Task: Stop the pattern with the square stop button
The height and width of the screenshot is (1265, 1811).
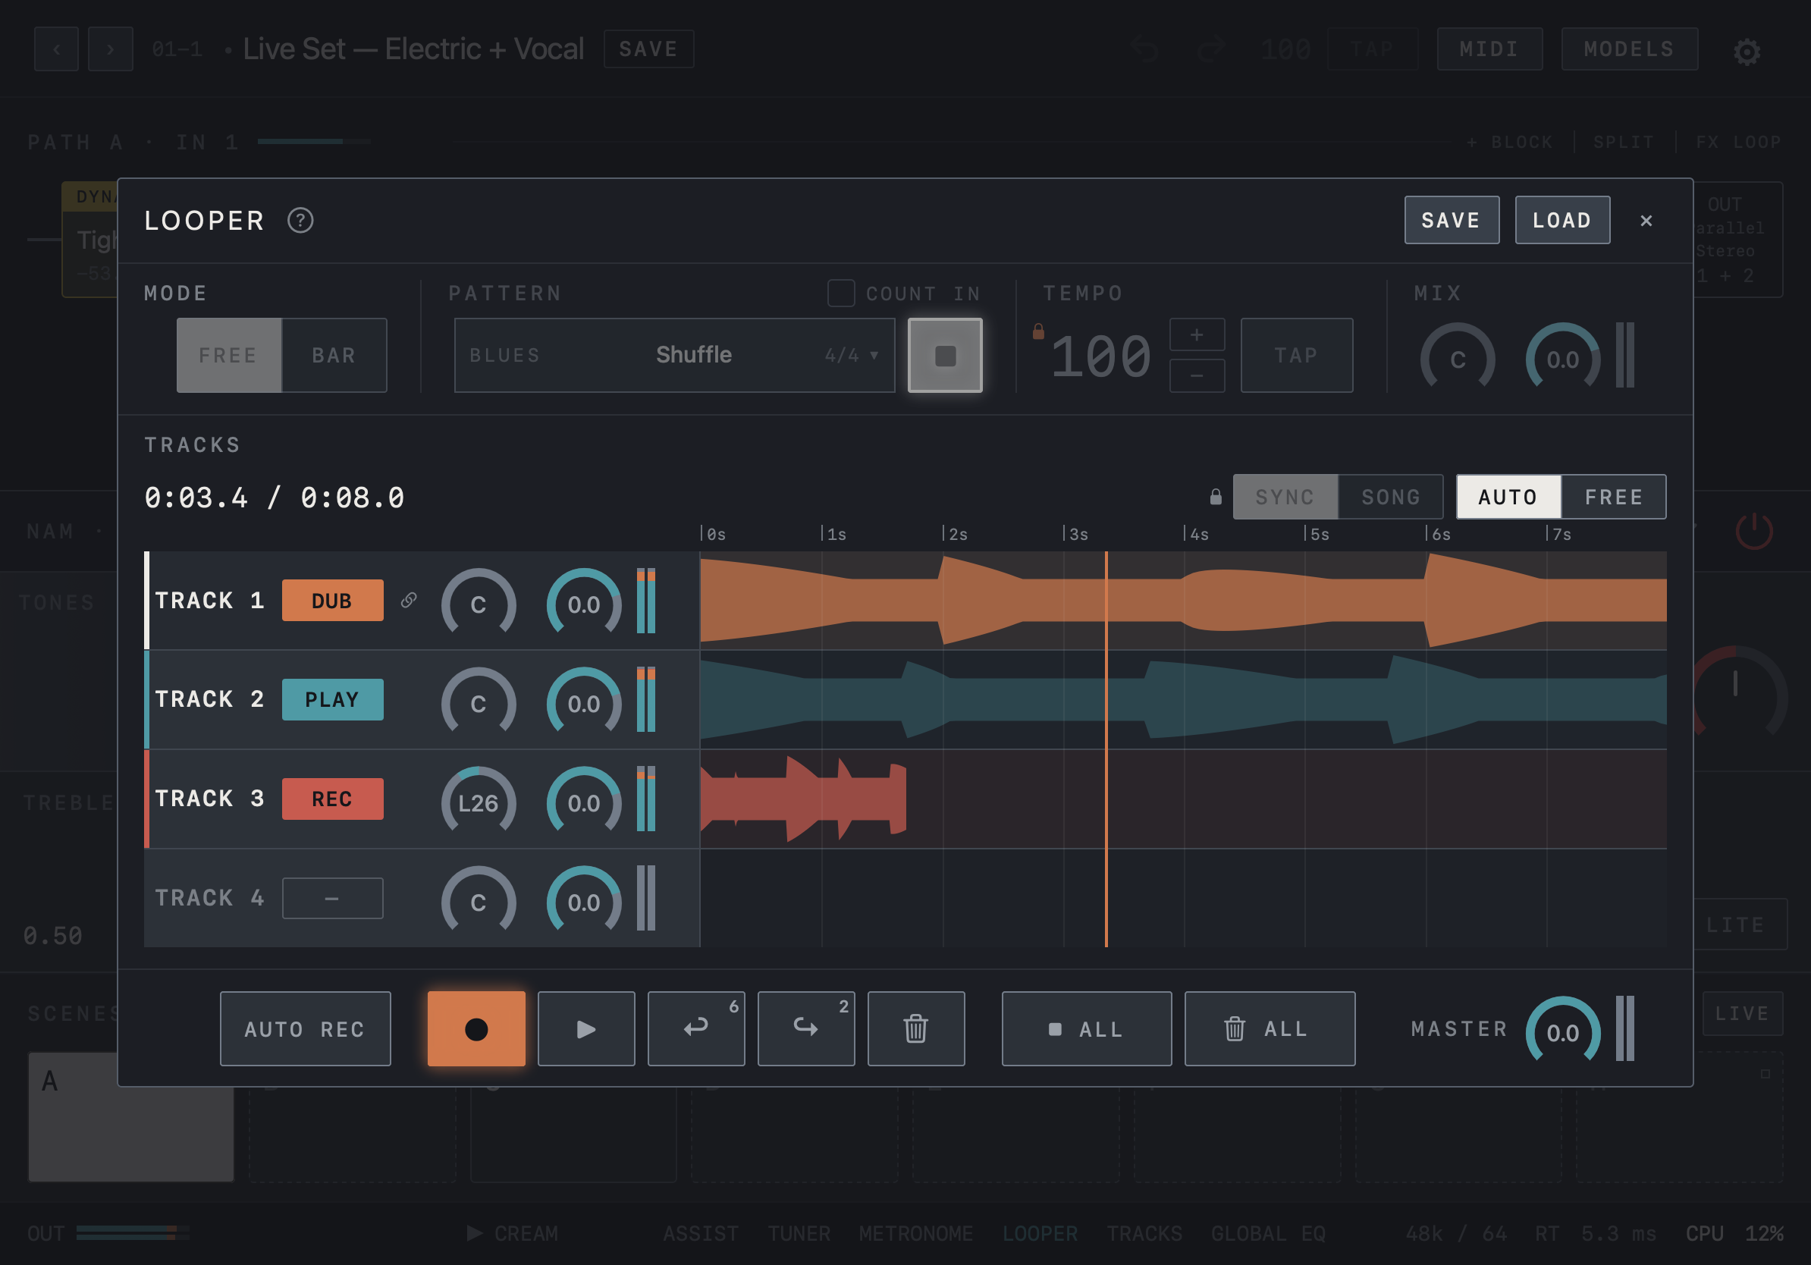Action: [x=945, y=355]
